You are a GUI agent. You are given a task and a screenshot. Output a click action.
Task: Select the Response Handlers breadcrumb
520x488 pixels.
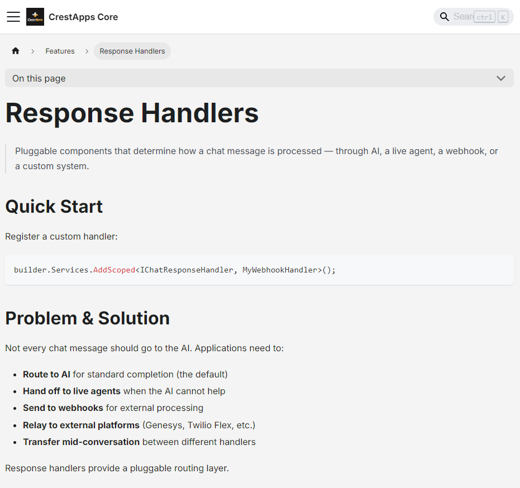point(132,51)
